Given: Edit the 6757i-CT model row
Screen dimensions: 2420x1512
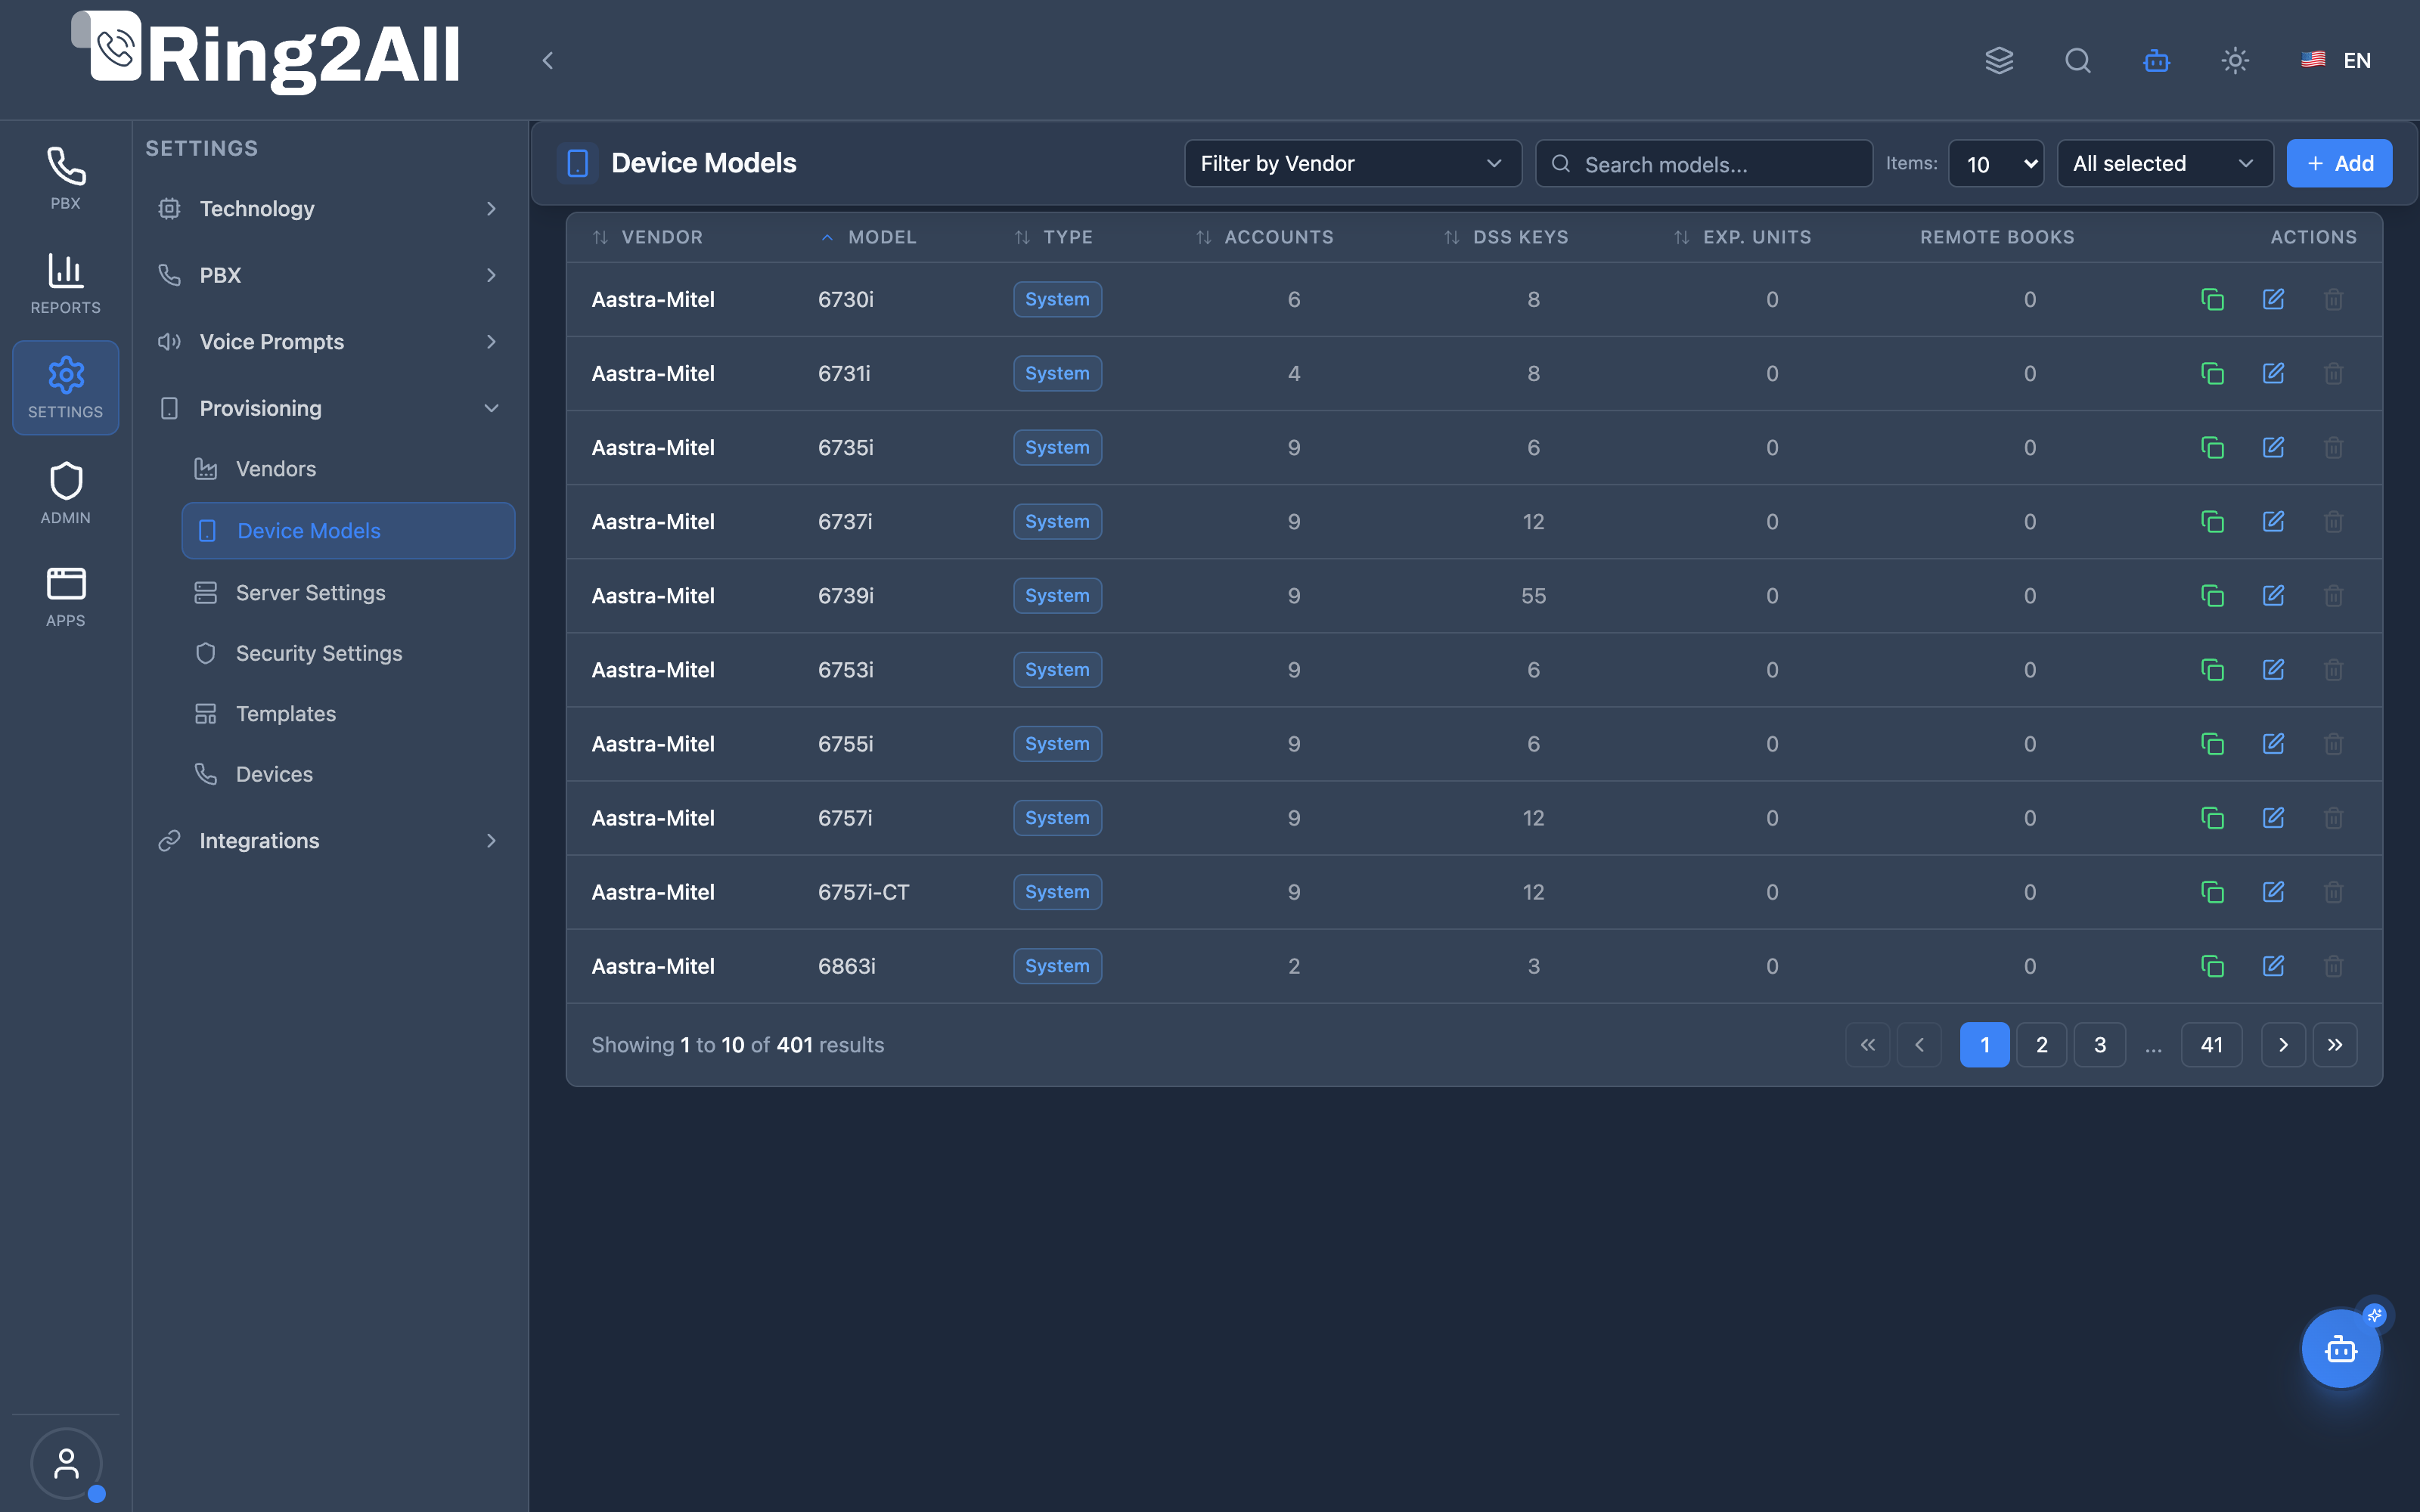Looking at the screenshot, I should coord(2273,892).
